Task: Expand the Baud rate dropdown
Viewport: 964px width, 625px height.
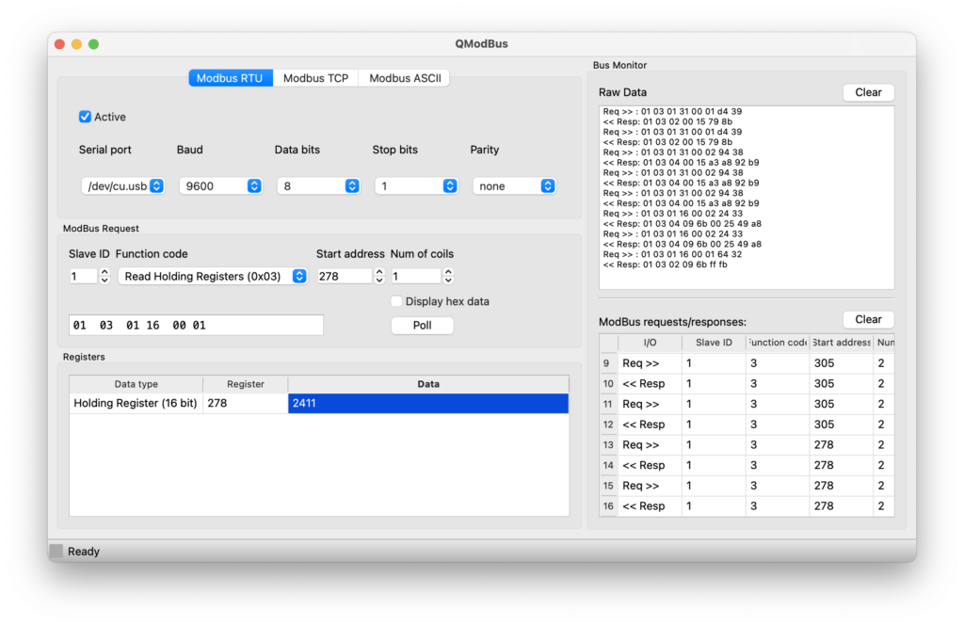Action: [x=221, y=186]
